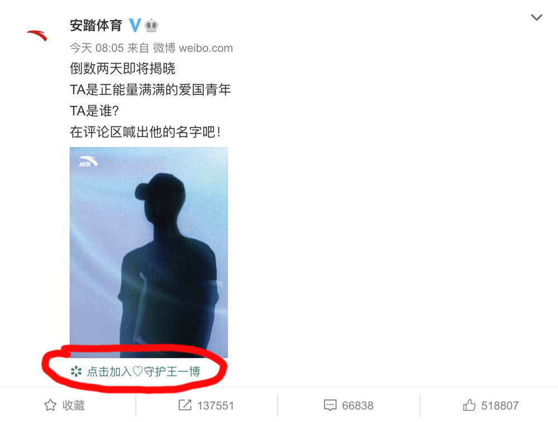Click the blue V verified badge

pos(135,25)
